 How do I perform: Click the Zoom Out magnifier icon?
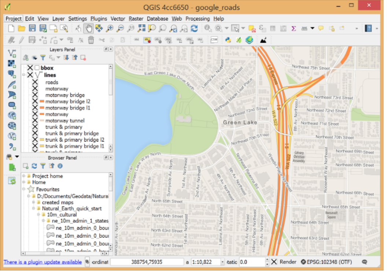[x=120, y=28]
